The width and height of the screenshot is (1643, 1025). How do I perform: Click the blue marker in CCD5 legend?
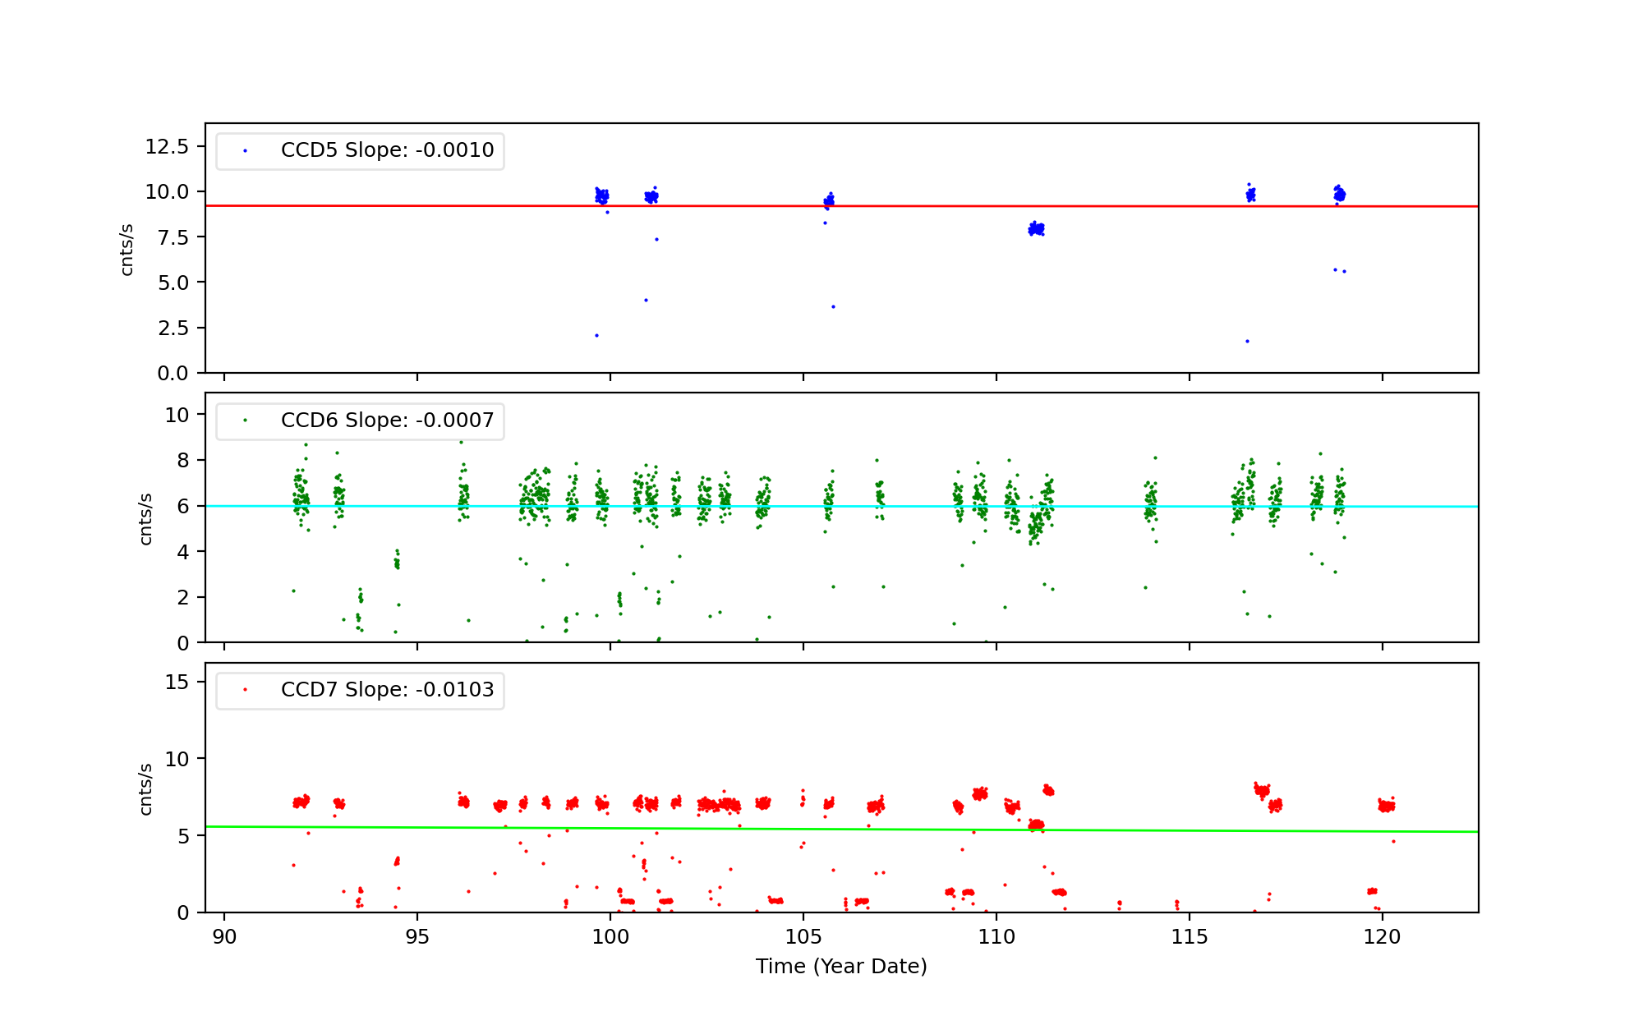point(245,151)
